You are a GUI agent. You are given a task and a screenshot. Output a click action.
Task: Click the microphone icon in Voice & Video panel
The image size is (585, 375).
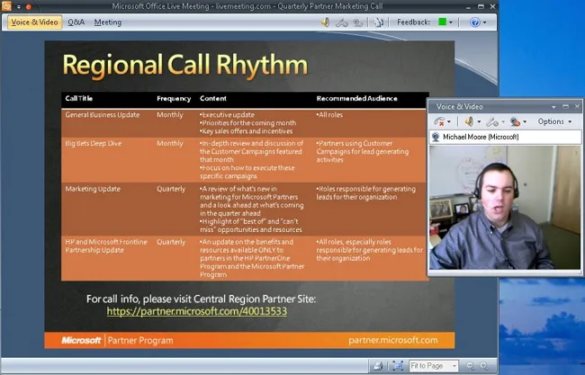tap(492, 121)
